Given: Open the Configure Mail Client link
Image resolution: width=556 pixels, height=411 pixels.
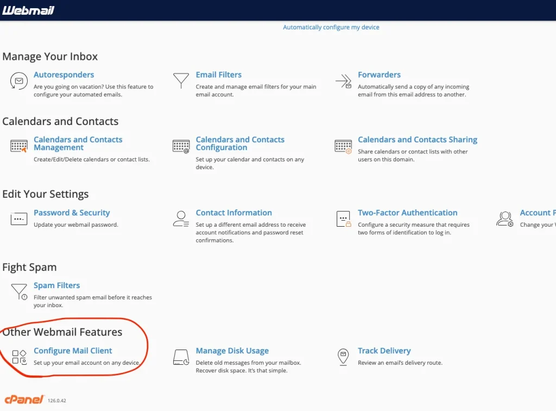Looking at the screenshot, I should click(73, 351).
